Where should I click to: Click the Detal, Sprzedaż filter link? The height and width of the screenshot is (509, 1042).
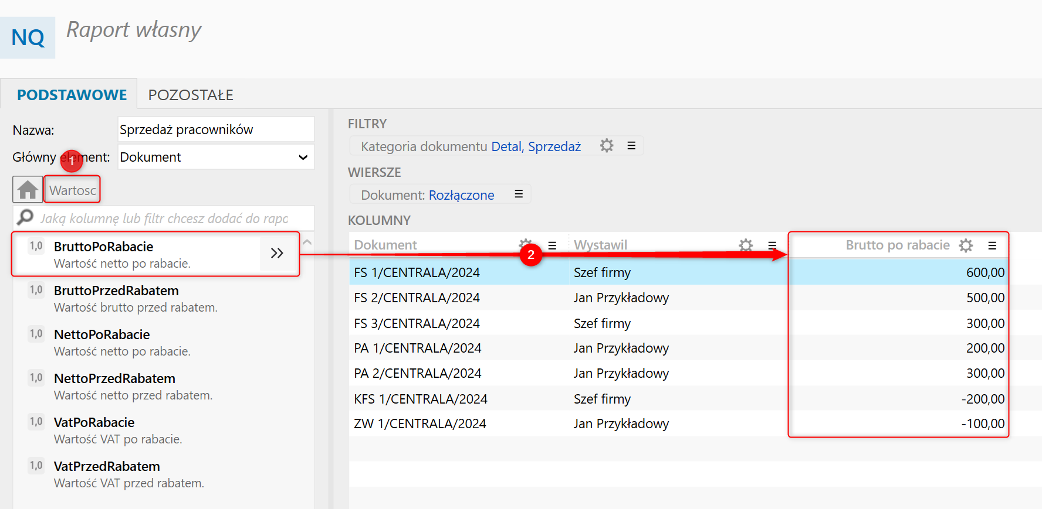tap(536, 146)
